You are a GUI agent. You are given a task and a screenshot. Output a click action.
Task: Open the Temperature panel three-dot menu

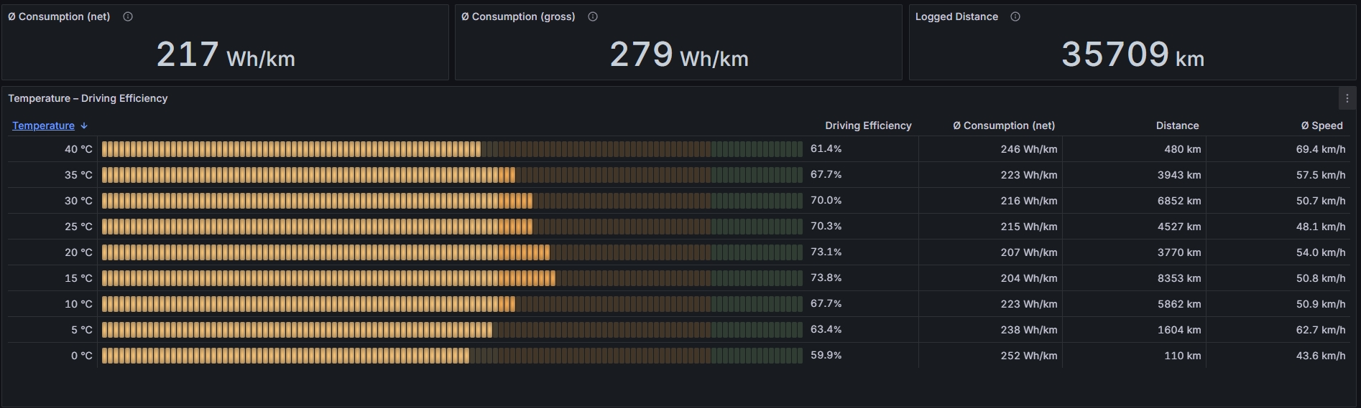coord(1347,98)
